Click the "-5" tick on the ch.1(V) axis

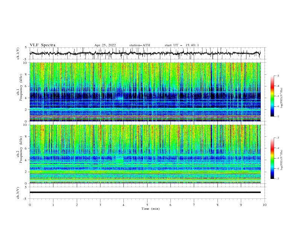(26, 59)
